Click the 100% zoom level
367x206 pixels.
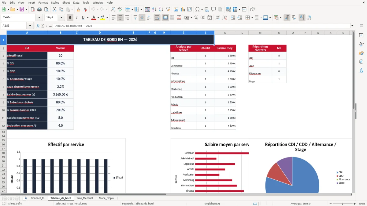(x=362, y=204)
